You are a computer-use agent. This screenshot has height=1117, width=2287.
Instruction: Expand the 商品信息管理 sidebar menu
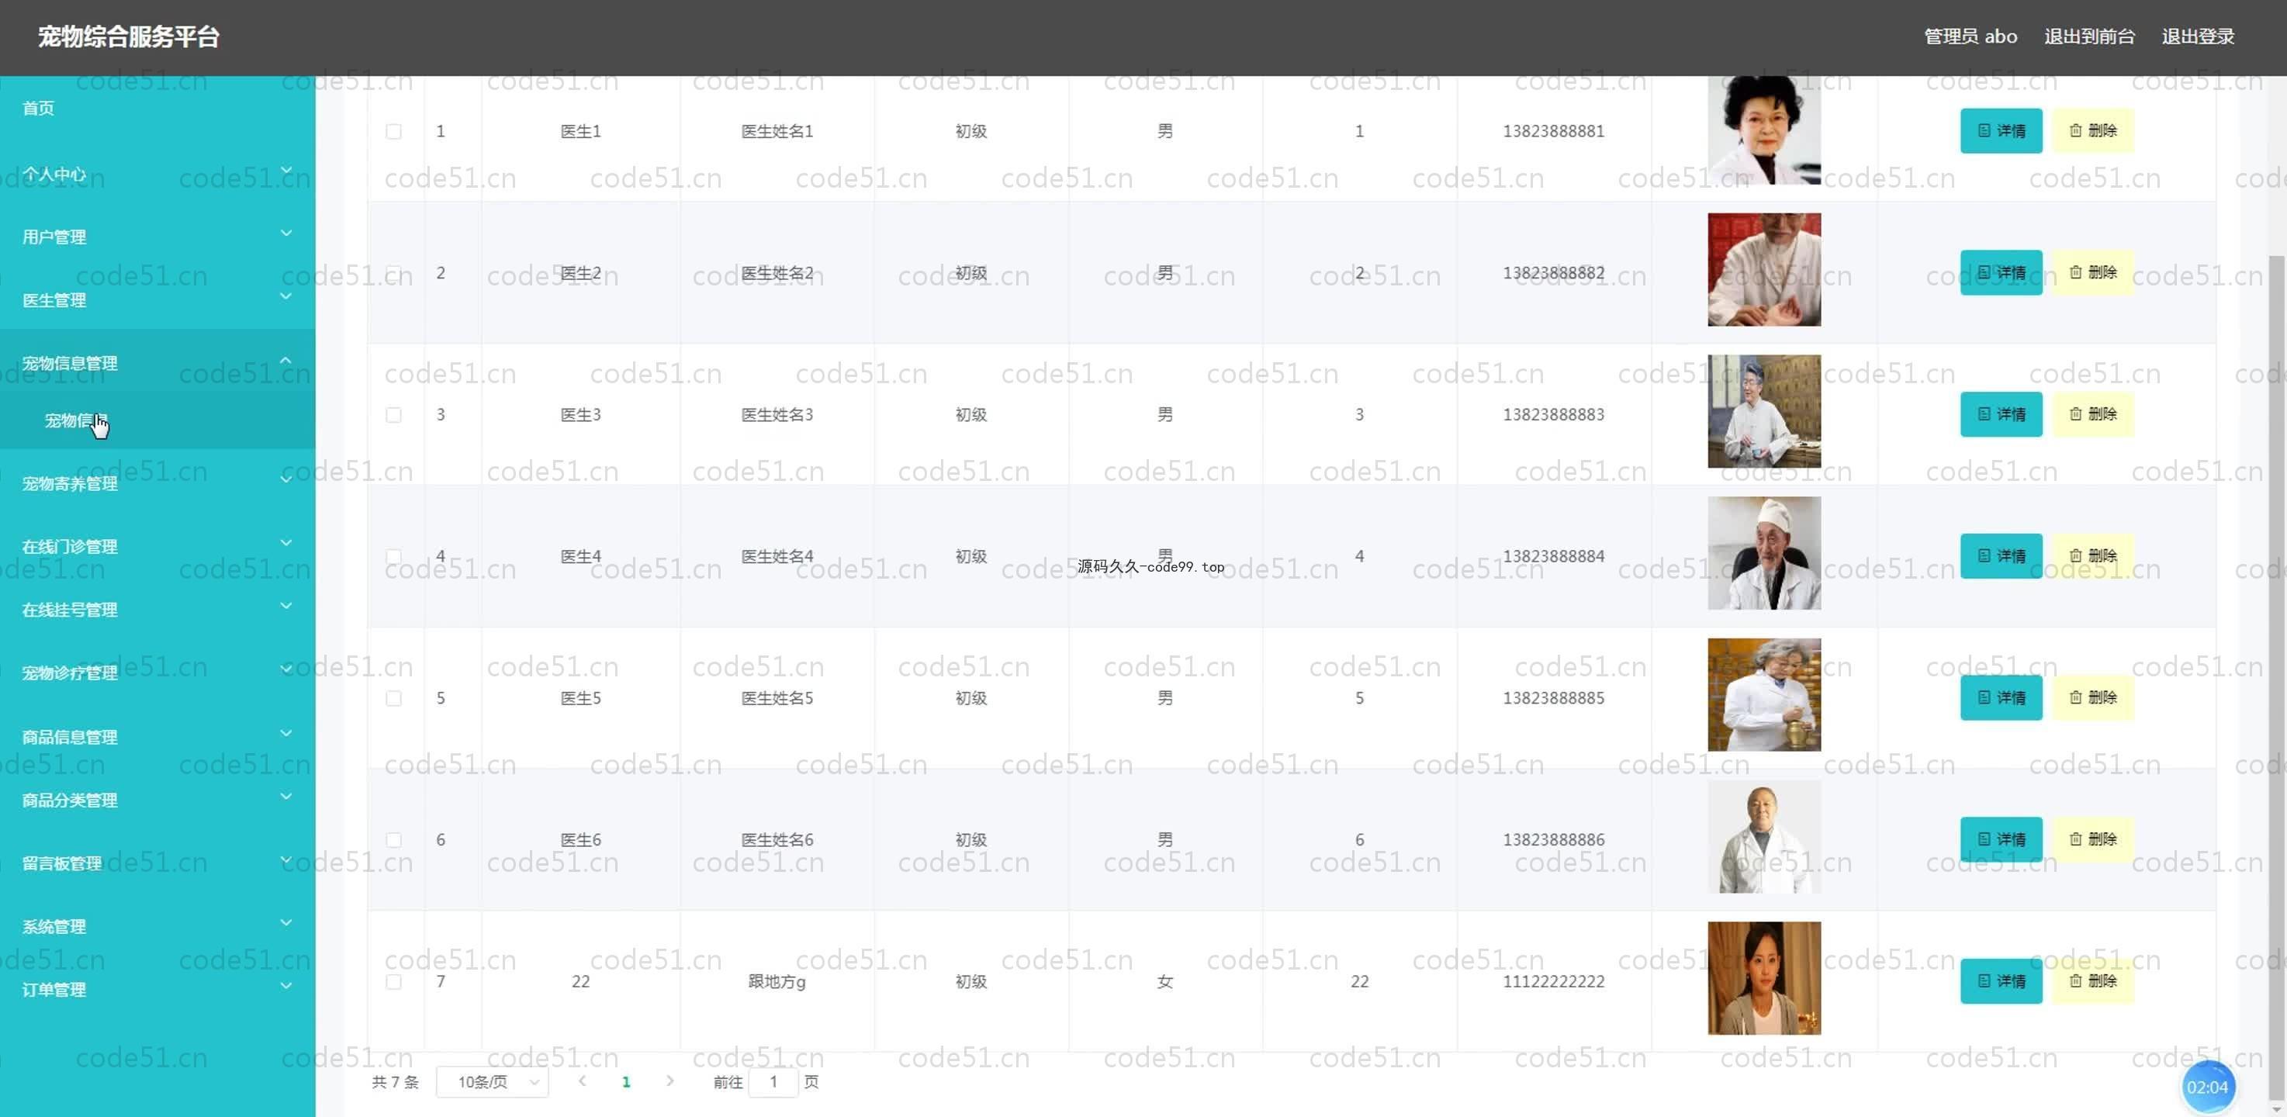(x=157, y=736)
